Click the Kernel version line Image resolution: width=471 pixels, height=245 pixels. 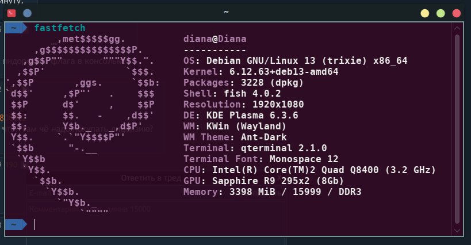261,72
